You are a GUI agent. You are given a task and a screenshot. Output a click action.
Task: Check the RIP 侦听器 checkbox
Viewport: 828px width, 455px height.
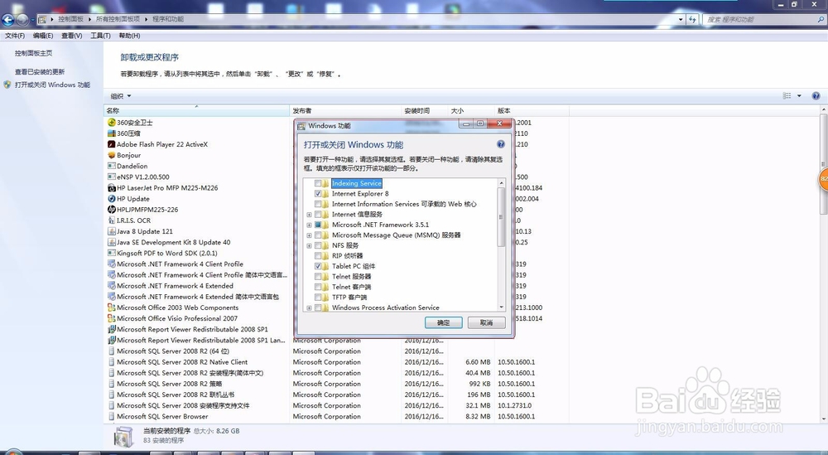point(318,256)
